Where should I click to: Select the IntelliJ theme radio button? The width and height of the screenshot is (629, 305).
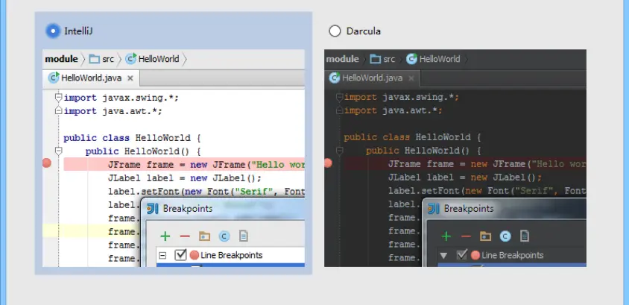tap(53, 31)
